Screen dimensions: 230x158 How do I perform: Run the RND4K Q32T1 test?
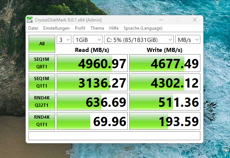pos(42,102)
